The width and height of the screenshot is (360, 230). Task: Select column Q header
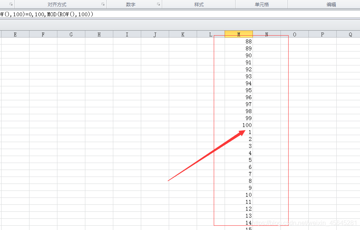(x=348, y=34)
